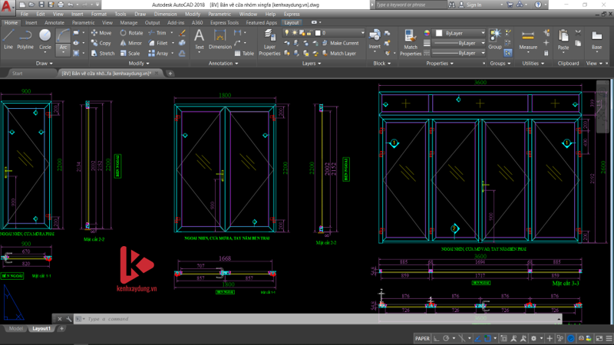The image size is (614, 345).
Task: Select the Polyline drawing tool
Action: [x=25, y=38]
